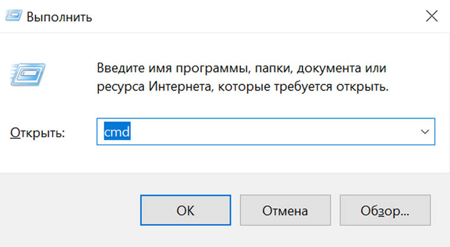Click the word открыть ending the description
Viewport: 450px width, 247px height.
coord(362,87)
